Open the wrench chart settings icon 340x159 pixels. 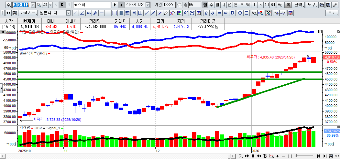(x=335, y=5)
